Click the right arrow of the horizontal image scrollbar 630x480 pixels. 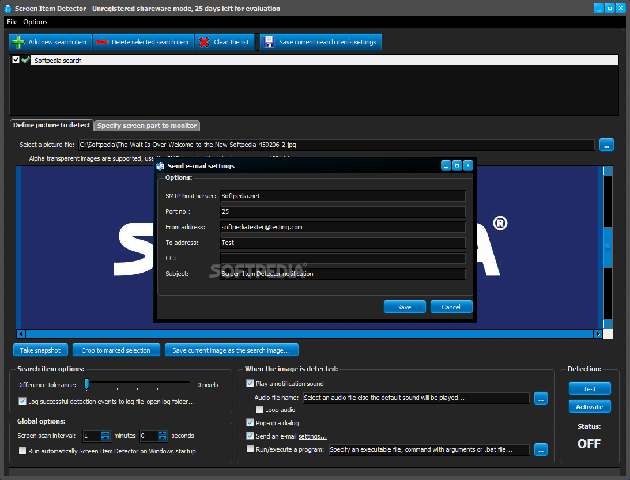[x=598, y=334]
